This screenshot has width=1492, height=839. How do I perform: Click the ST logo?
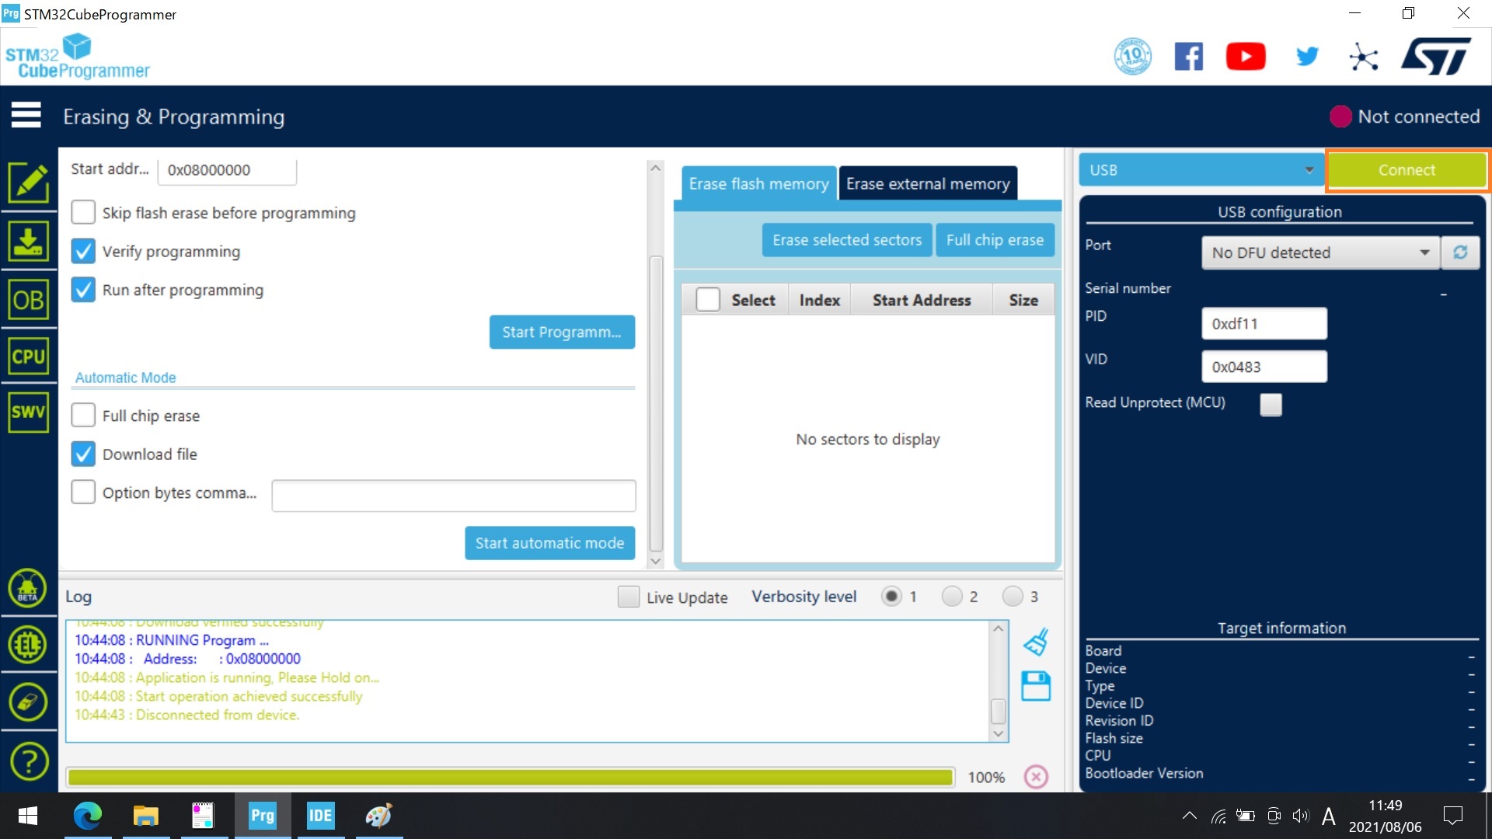1437,56
